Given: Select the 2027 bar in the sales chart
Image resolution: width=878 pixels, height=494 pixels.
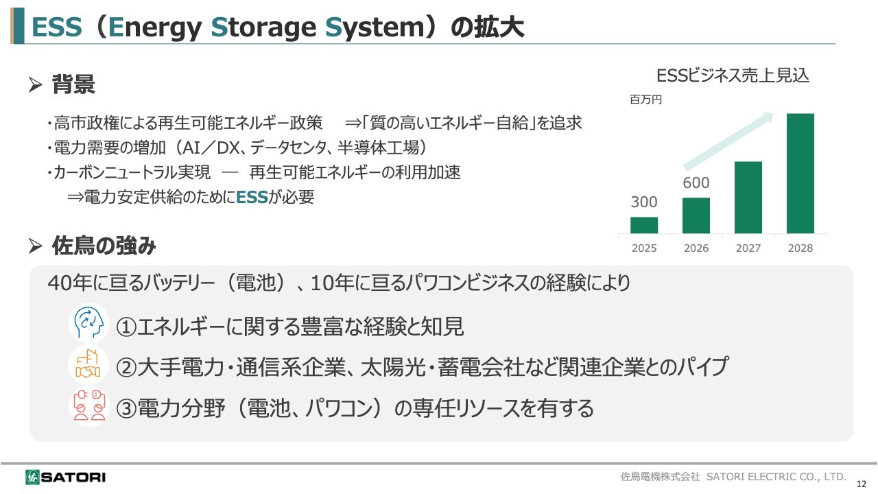Looking at the screenshot, I should tap(748, 198).
